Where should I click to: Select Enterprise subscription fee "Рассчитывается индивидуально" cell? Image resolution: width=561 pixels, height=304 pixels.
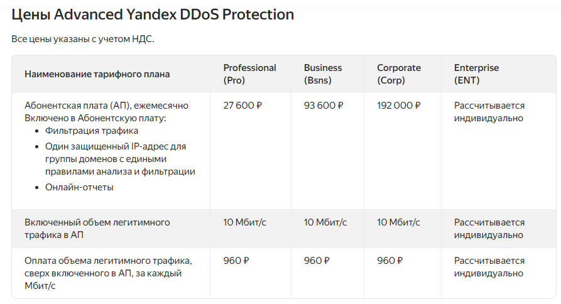click(489, 112)
